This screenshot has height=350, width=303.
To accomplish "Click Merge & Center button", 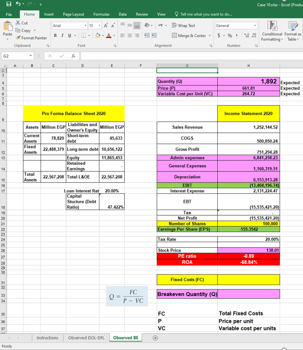I will [189, 35].
